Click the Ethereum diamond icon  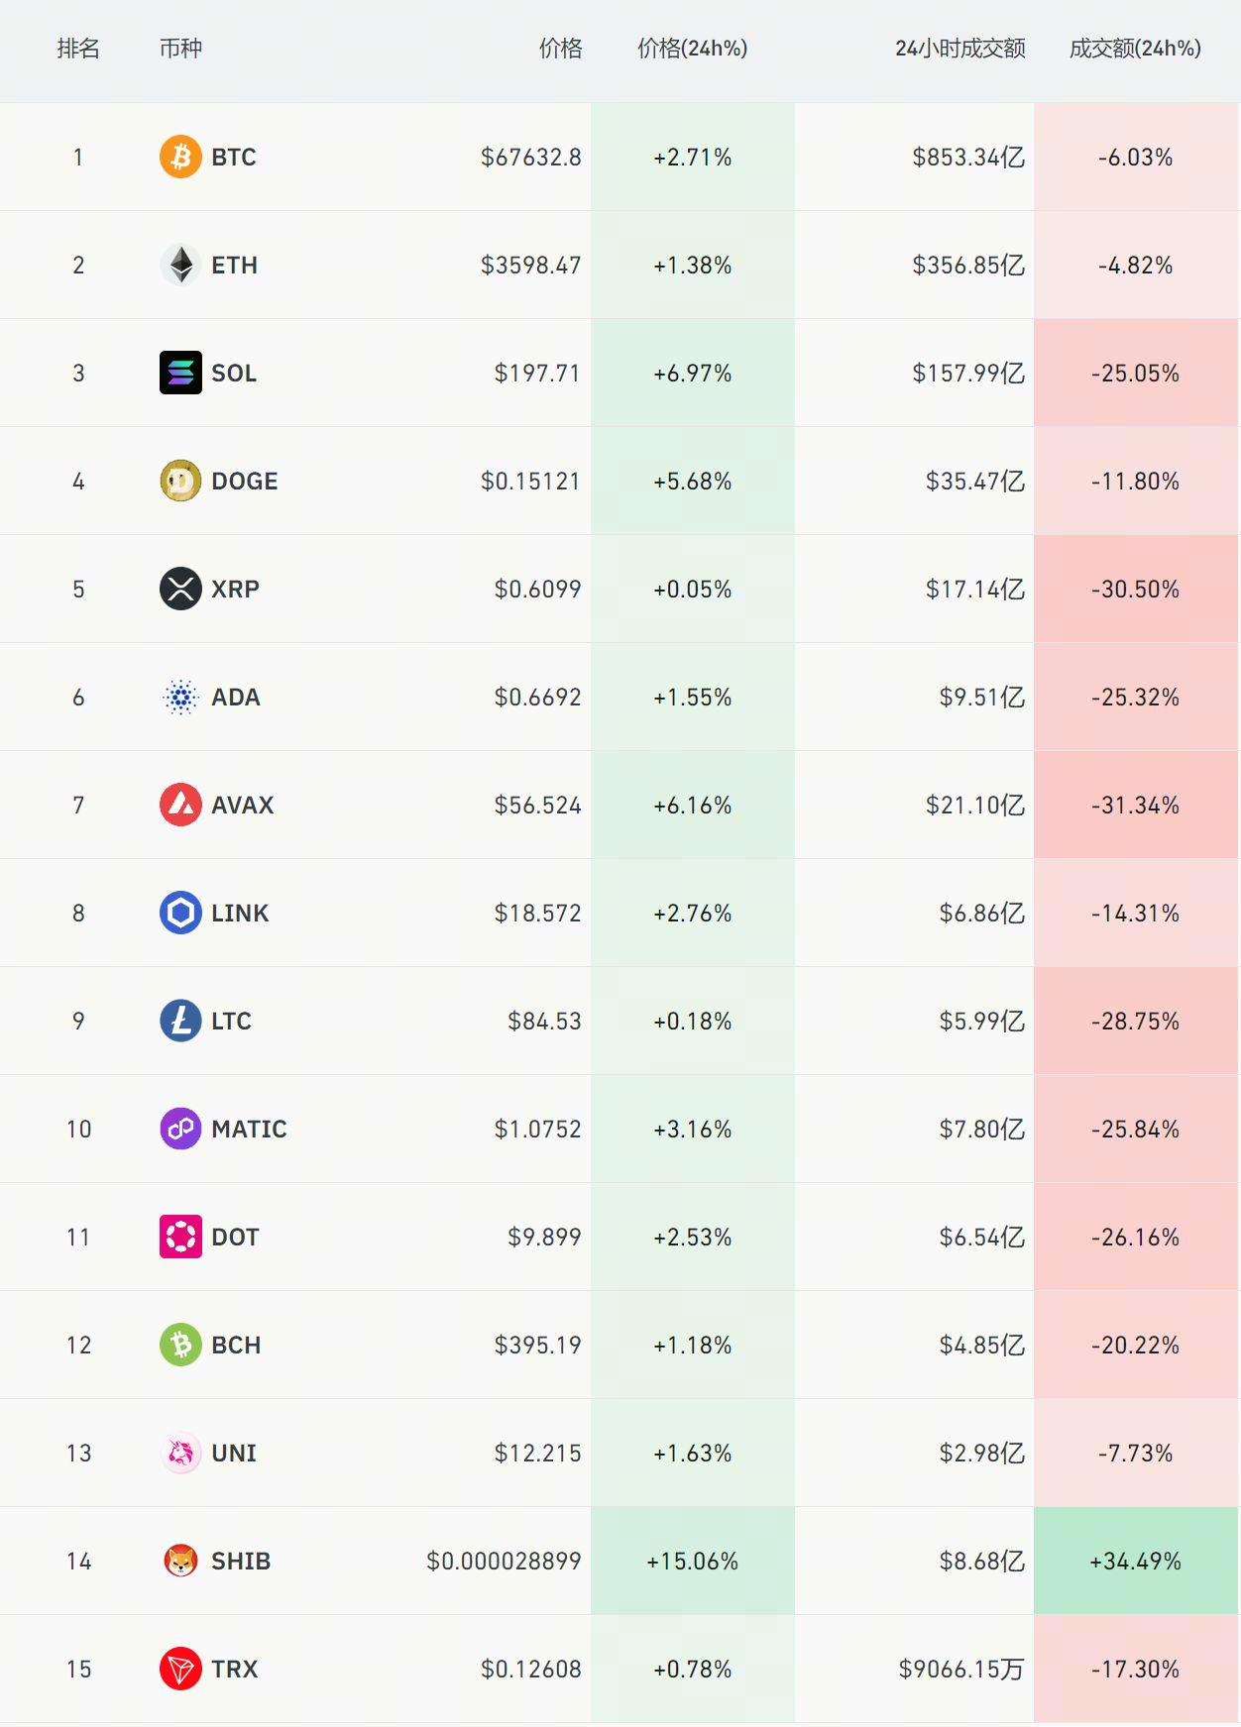[180, 265]
